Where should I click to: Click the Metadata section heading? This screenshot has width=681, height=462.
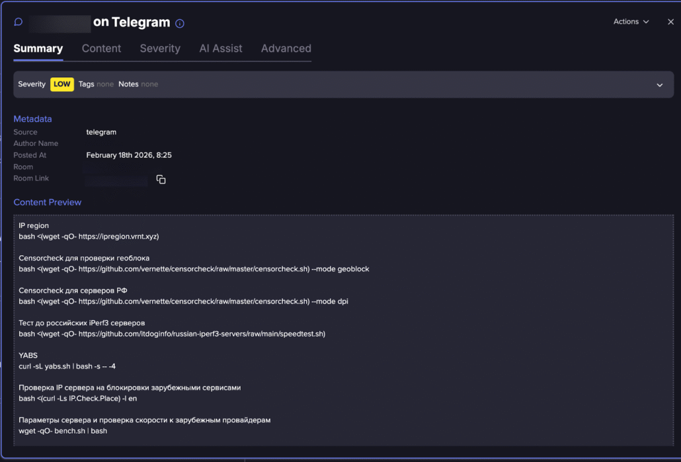click(x=32, y=119)
